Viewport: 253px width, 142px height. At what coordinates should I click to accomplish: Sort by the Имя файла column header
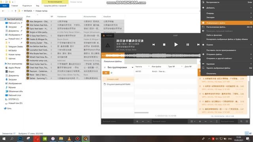pyautogui.click(x=157, y=67)
